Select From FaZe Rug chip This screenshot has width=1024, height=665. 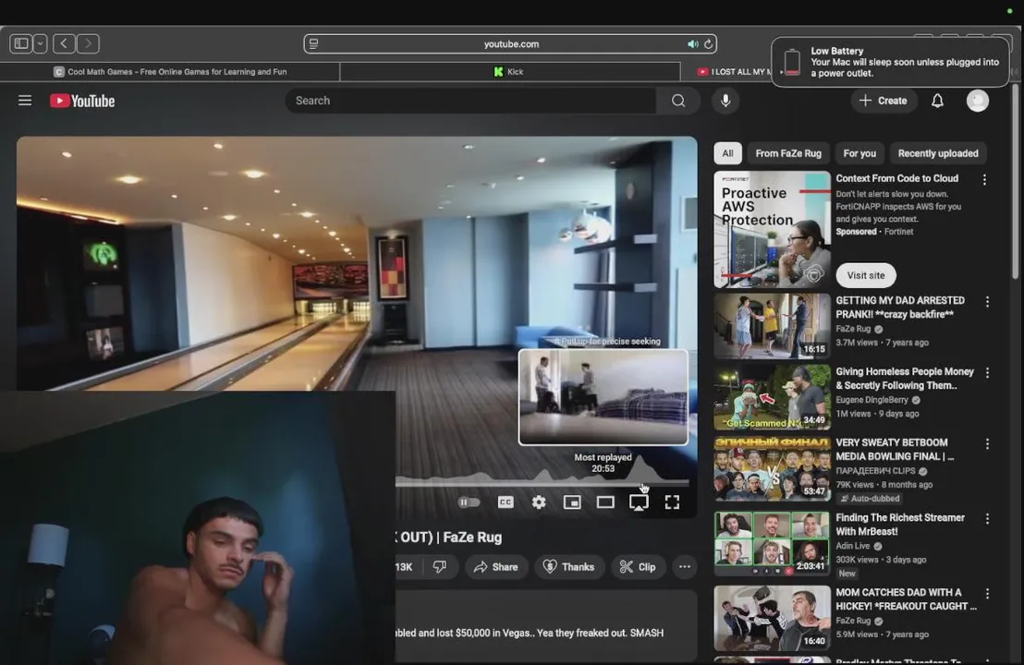click(x=788, y=153)
